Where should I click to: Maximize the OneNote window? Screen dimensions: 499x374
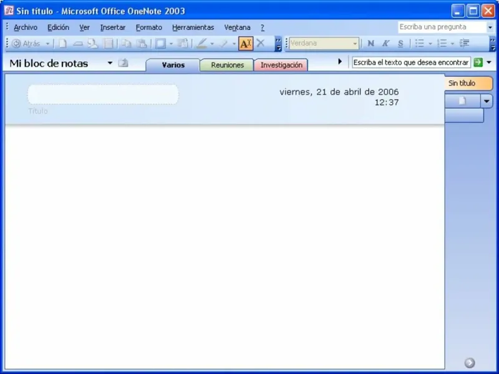tap(473, 11)
